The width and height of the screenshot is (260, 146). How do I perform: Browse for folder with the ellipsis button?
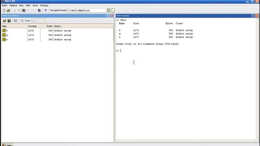(x=113, y=11)
